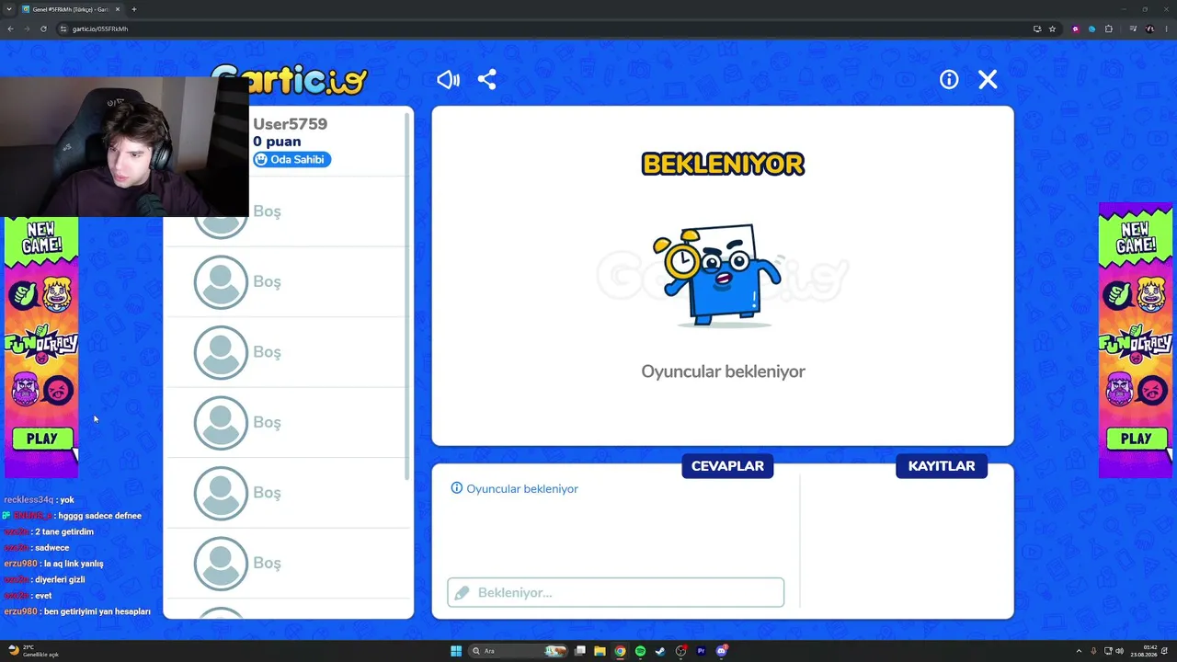1177x662 pixels.
Task: Open the tab search dropdown arrow
Action: click(x=9, y=9)
